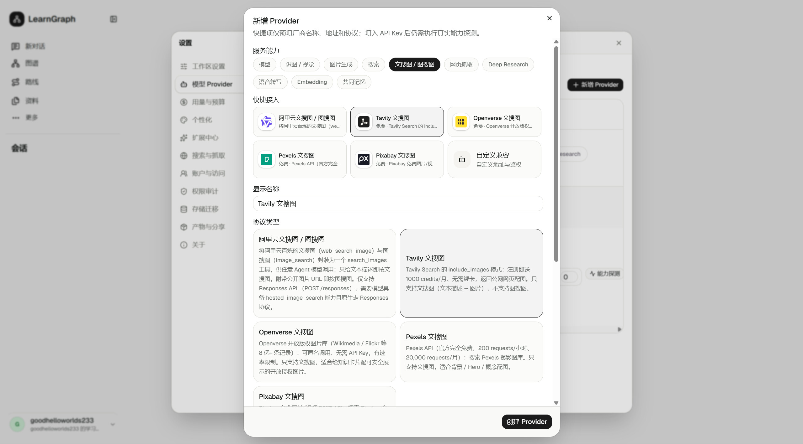Click the 更多 ellipsis icon in sidebar

point(15,118)
